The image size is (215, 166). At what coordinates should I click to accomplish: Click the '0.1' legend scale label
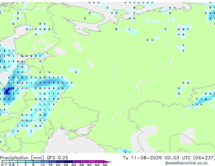pos(4,165)
